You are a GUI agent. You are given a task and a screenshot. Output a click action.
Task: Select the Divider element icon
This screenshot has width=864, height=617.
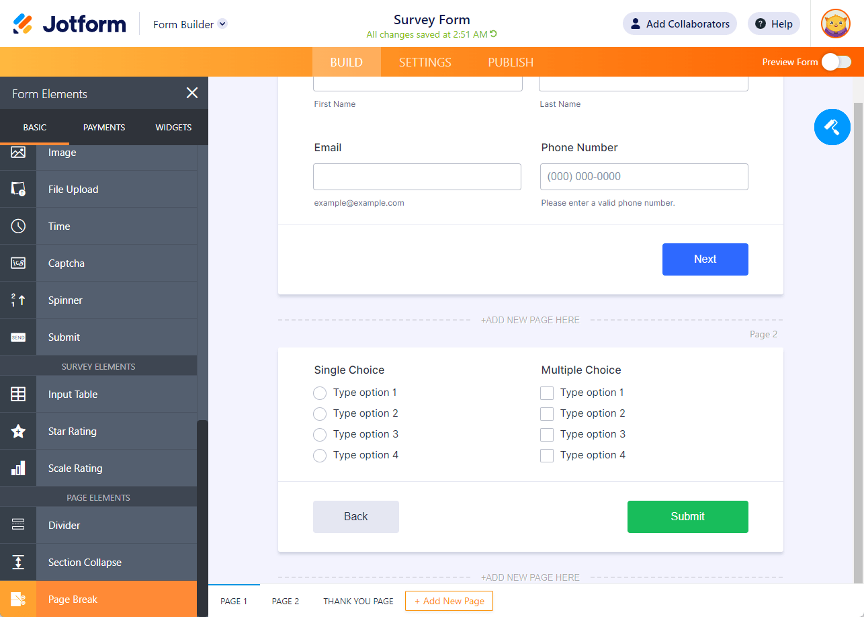click(18, 526)
